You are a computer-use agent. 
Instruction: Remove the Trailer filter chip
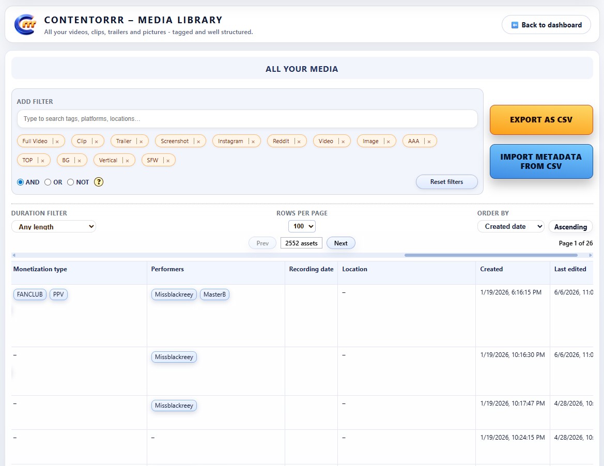tap(141, 142)
